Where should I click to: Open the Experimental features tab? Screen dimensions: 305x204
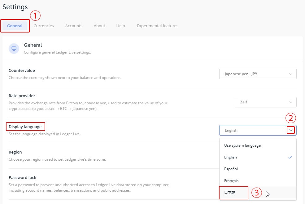coord(158,26)
